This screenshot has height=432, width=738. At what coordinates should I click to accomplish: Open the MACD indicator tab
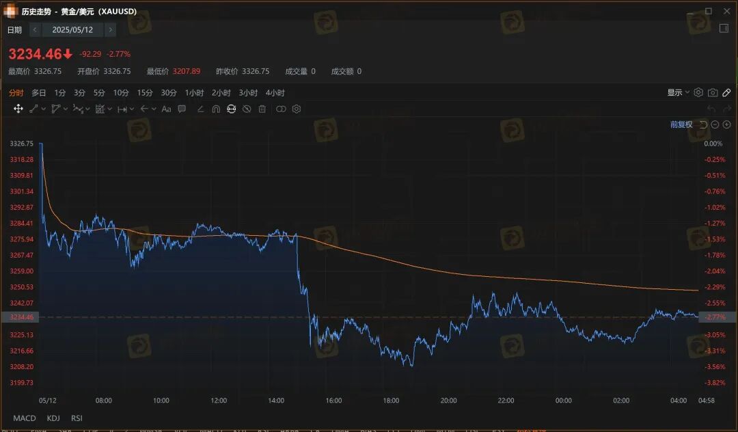coord(24,418)
